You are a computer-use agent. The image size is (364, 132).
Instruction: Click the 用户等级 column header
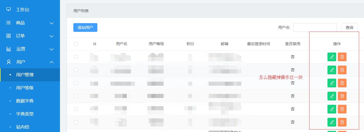156,44
